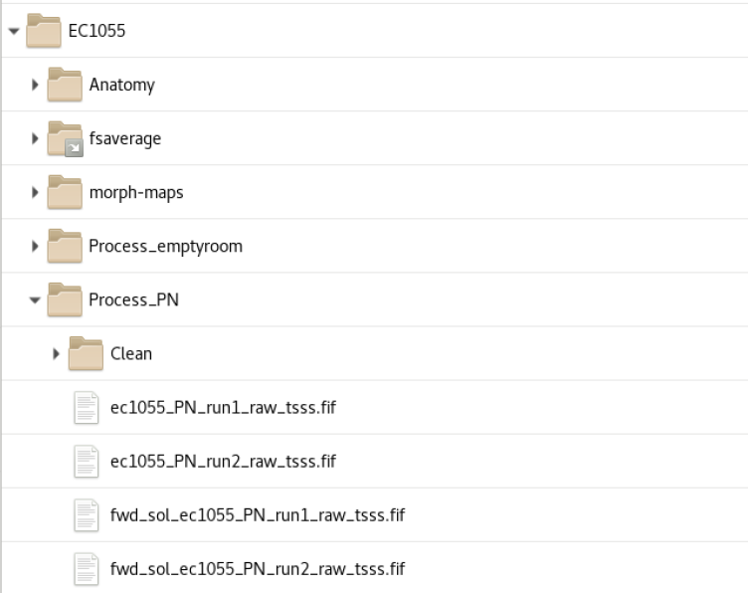
Task: Click the Anatomy folder icon
Action: [x=64, y=85]
